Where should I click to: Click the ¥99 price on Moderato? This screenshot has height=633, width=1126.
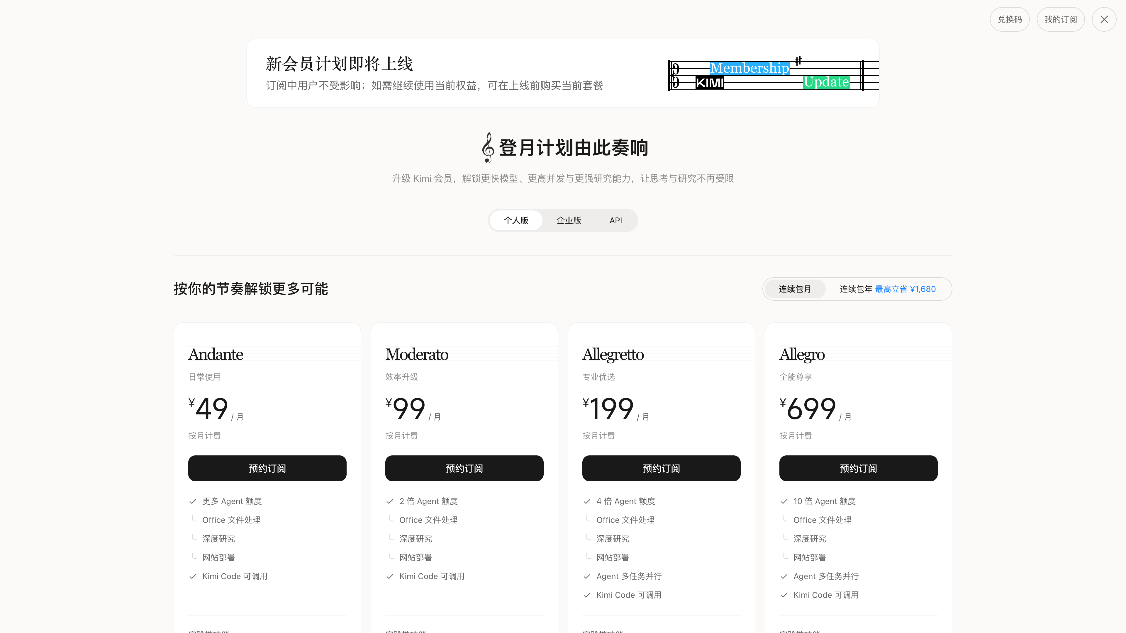coord(405,409)
